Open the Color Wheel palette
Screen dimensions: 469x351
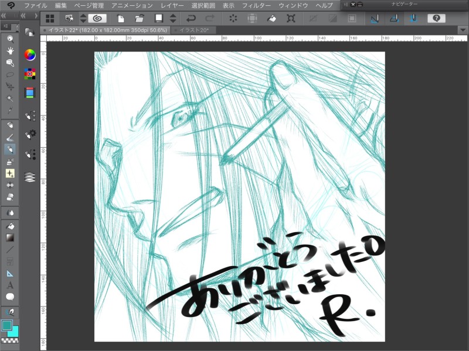(x=30, y=55)
